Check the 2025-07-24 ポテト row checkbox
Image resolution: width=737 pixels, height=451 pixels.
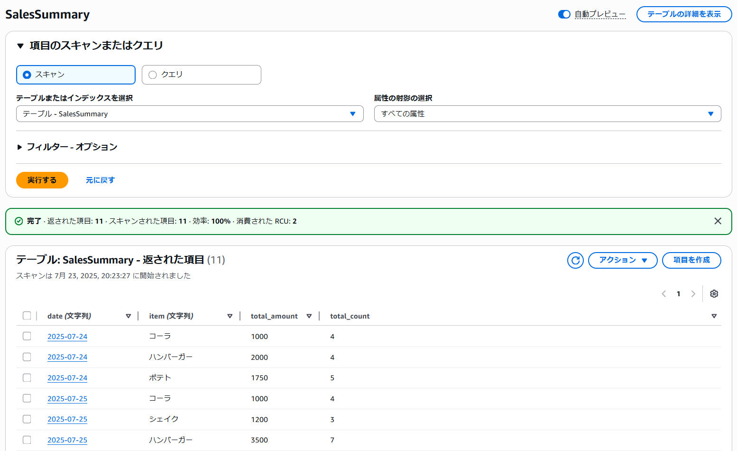click(x=27, y=377)
